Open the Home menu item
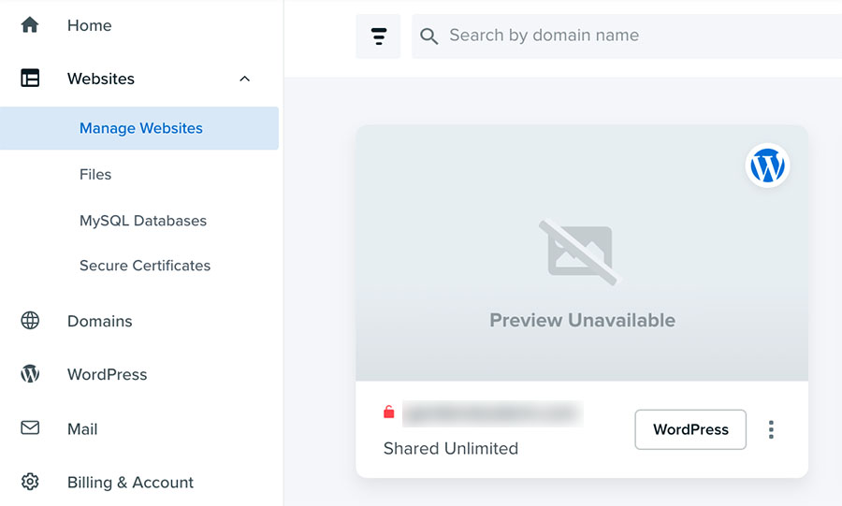Viewport: 842px width, 506px height. click(89, 25)
